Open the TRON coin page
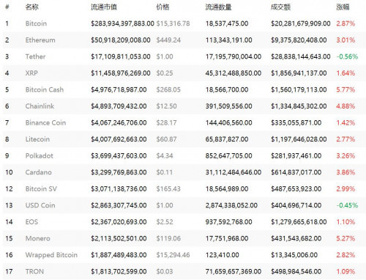 tap(34, 271)
